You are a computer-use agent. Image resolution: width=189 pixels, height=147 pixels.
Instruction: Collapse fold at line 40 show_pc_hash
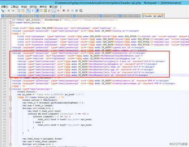[x=11, y=97]
